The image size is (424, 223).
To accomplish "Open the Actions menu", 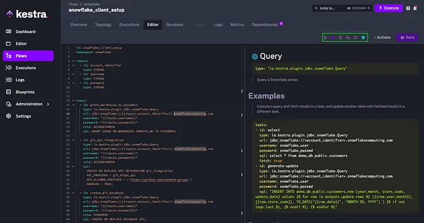I will point(382,37).
